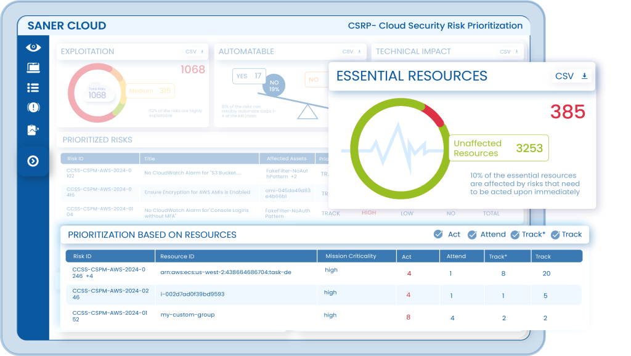Viewport: 631px width, 356px height.
Task: Export Technical Impact panel as CSV
Action: 510,52
